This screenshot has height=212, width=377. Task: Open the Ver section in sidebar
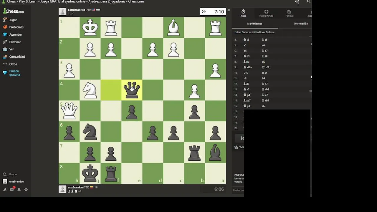pyautogui.click(x=9, y=49)
